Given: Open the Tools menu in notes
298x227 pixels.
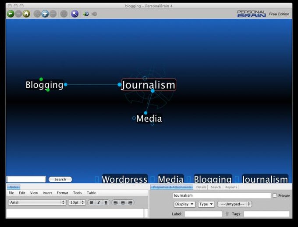Looking at the screenshot, I should [x=78, y=193].
